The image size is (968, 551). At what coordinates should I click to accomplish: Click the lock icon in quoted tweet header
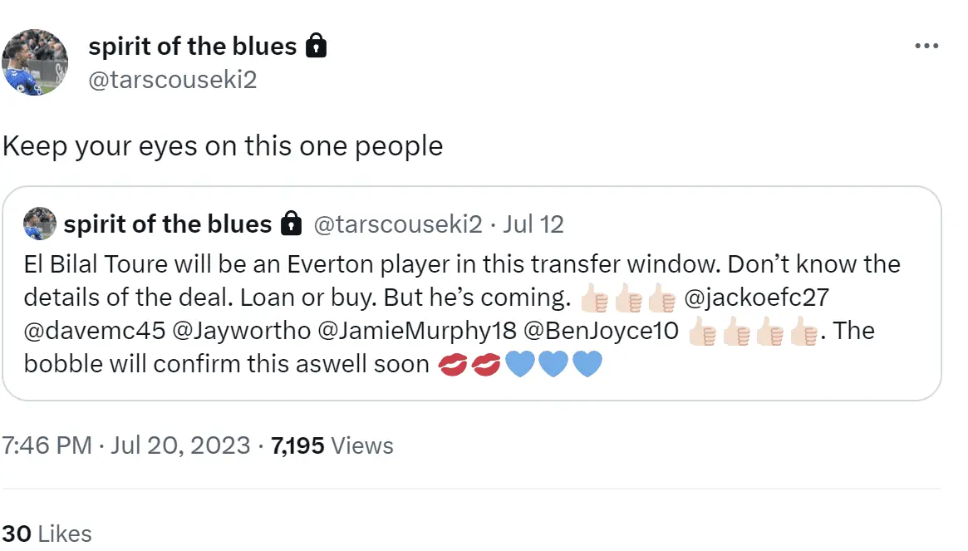pos(291,224)
